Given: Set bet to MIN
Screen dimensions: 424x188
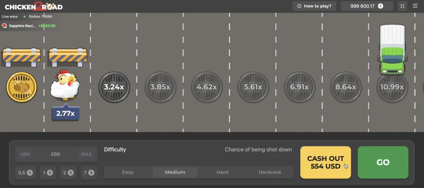Looking at the screenshot, I should point(26,154).
